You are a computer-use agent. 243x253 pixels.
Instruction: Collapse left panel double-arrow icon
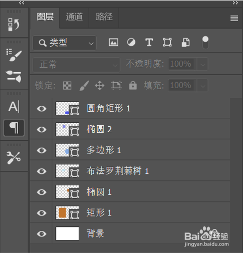[x=22, y=3]
